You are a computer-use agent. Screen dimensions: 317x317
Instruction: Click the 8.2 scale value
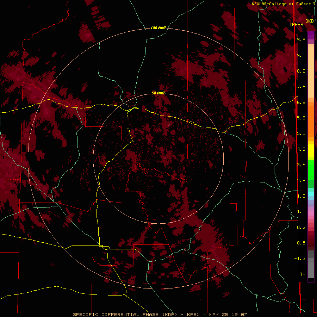click(301, 71)
